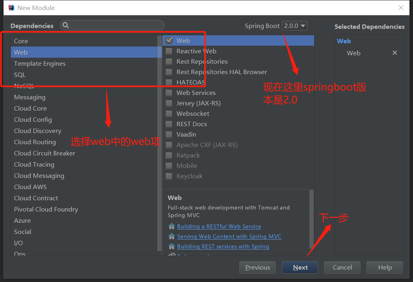
Task: Open the Azure category
Action: (84, 221)
